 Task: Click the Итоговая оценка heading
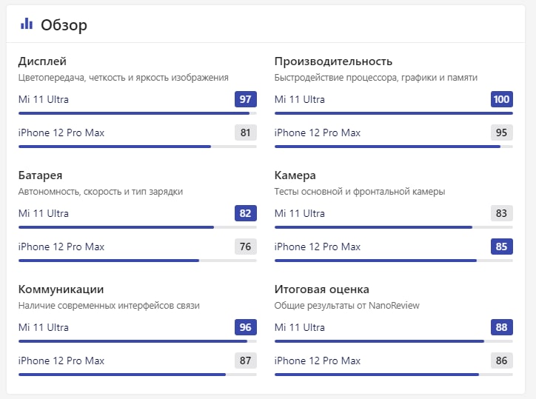point(321,289)
